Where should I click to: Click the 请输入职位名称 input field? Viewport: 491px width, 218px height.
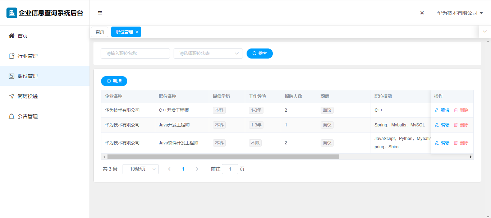pyautogui.click(x=135, y=54)
